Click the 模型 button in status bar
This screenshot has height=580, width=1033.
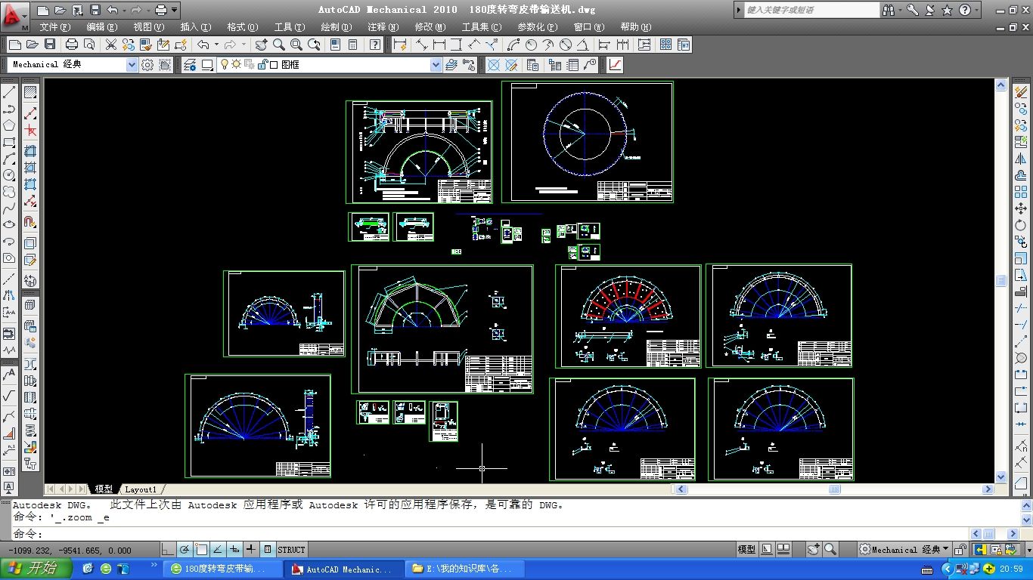click(x=746, y=550)
